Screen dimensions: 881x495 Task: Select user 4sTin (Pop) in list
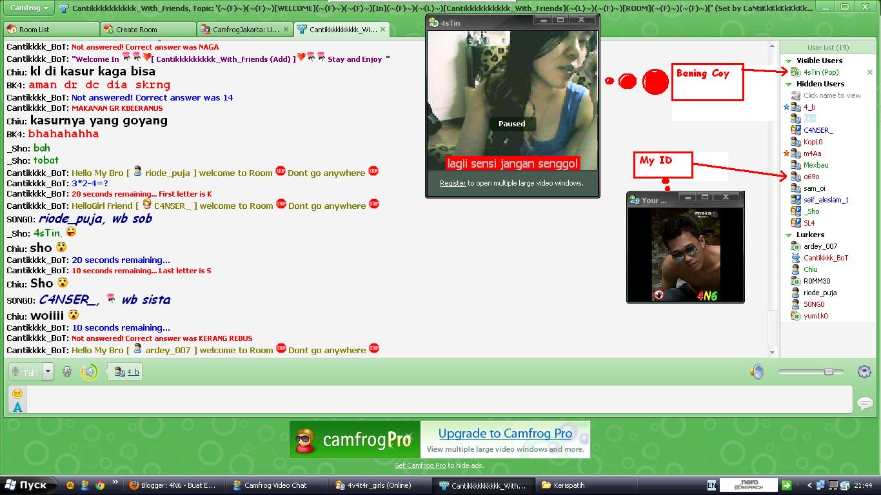pyautogui.click(x=821, y=72)
